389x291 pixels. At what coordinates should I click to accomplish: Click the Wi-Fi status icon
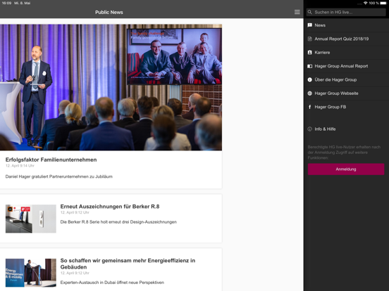point(366,3)
